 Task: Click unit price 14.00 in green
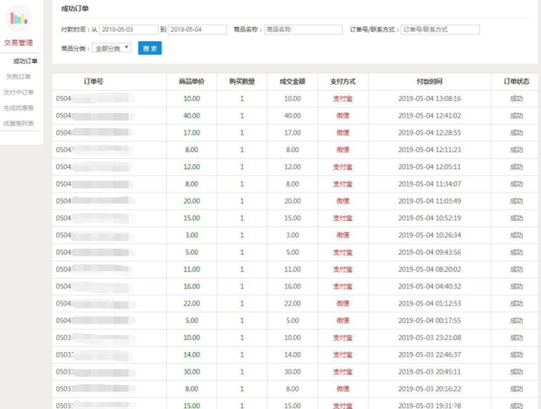191,355
